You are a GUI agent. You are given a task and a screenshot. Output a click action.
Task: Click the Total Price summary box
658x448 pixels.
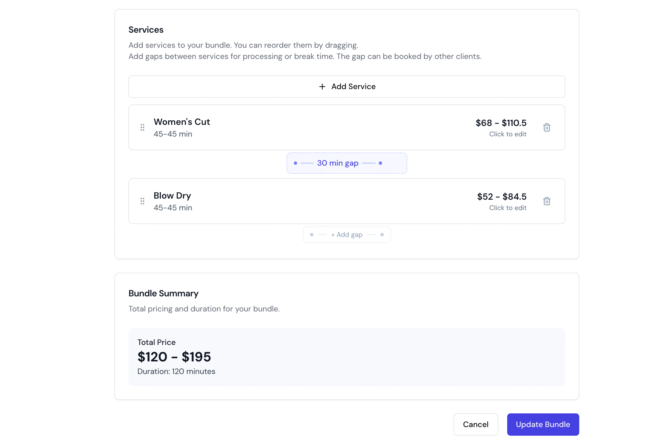(347, 358)
